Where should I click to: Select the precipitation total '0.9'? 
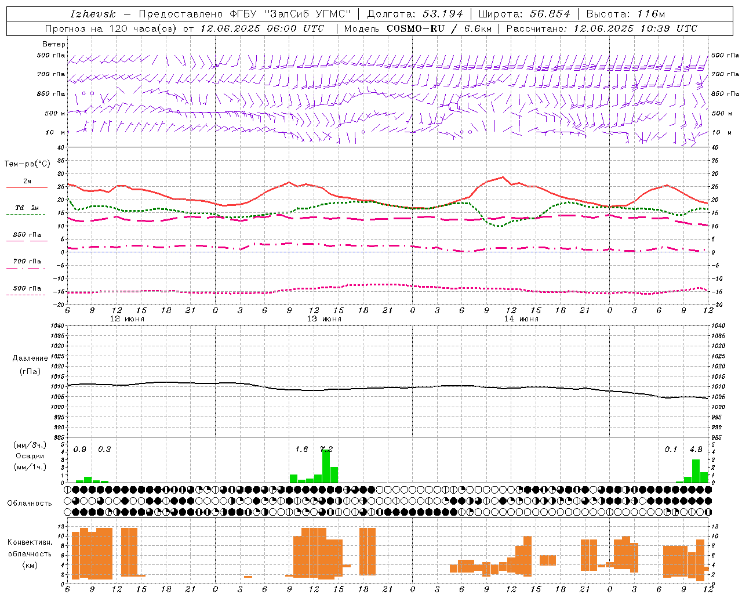point(80,450)
